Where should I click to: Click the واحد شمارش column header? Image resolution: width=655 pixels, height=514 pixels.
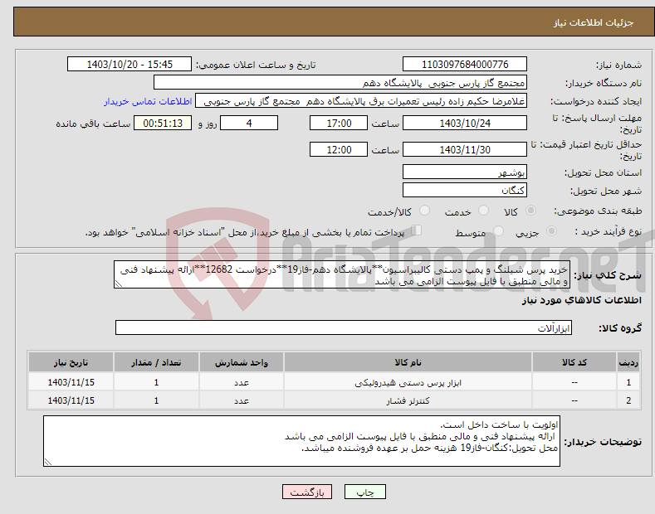[242, 362]
